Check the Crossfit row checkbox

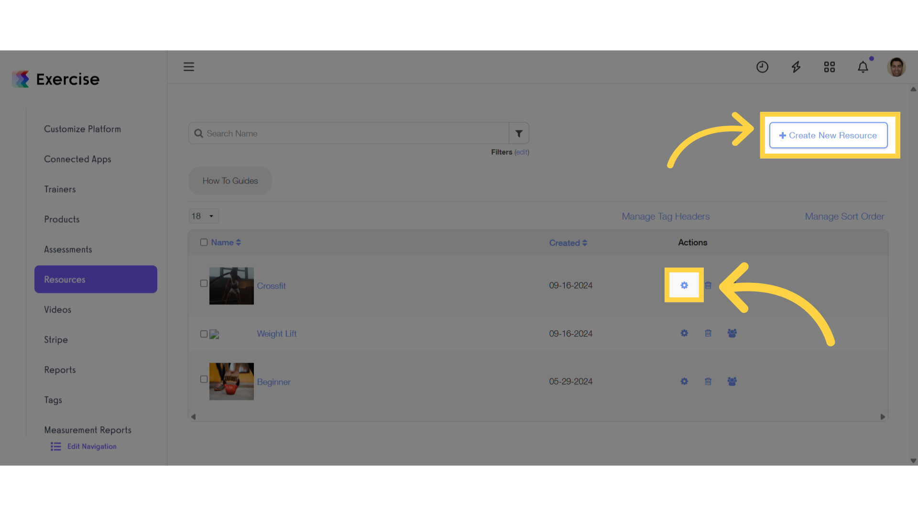pyautogui.click(x=204, y=283)
